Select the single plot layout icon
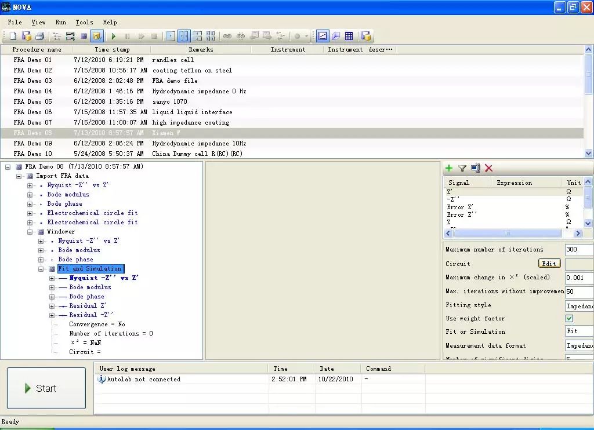This screenshot has height=430, width=594. click(171, 36)
